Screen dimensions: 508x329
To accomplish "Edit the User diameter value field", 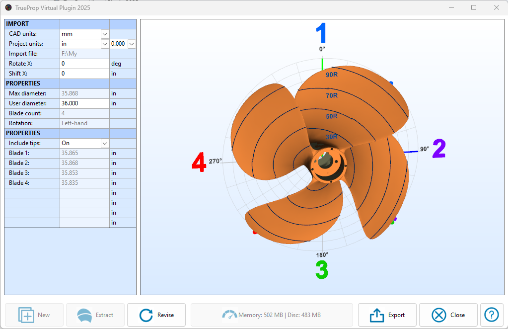I will click(84, 103).
